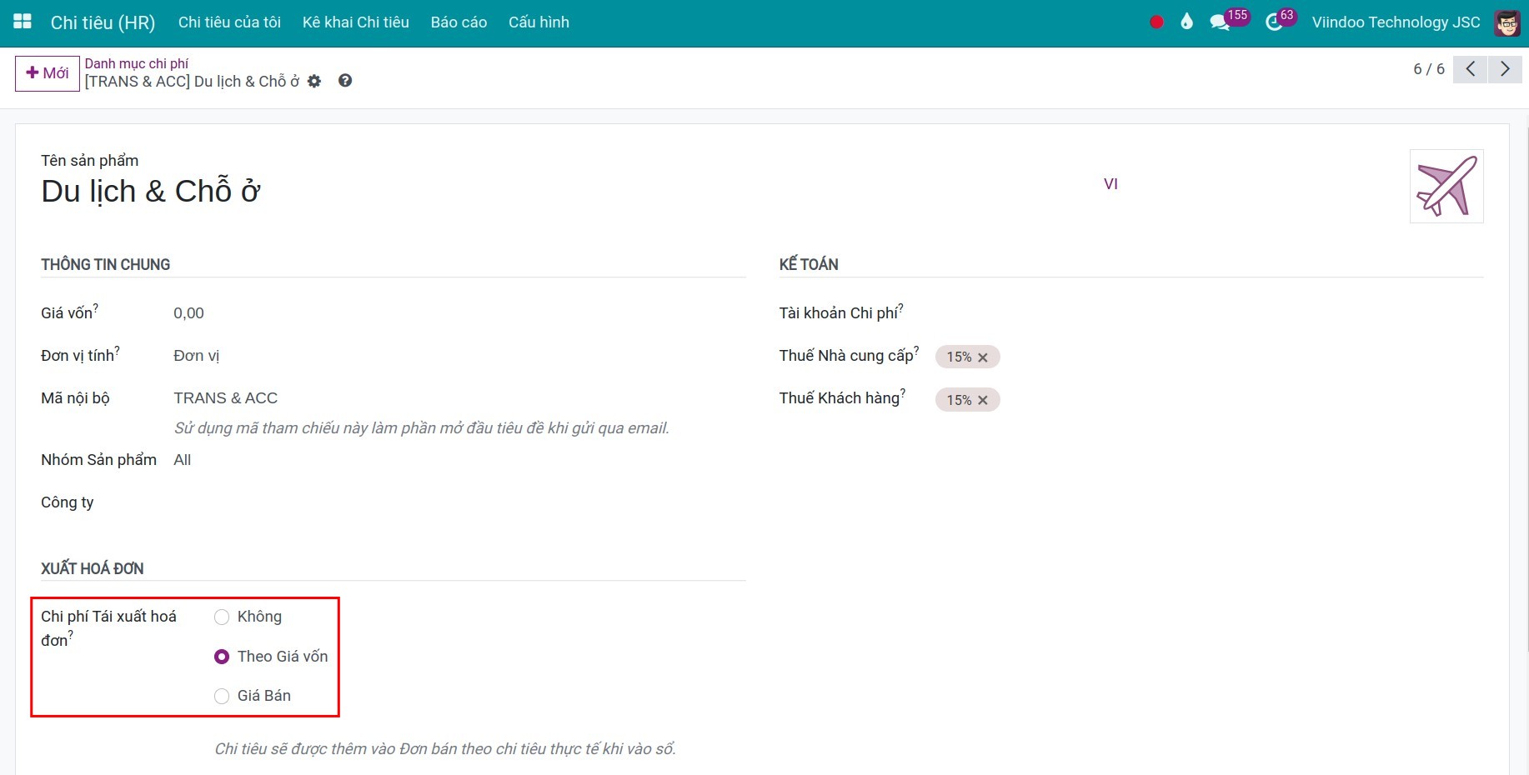Image resolution: width=1529 pixels, height=775 pixels.
Task: Open the Chi tiêu của tôi menu
Action: (x=229, y=22)
